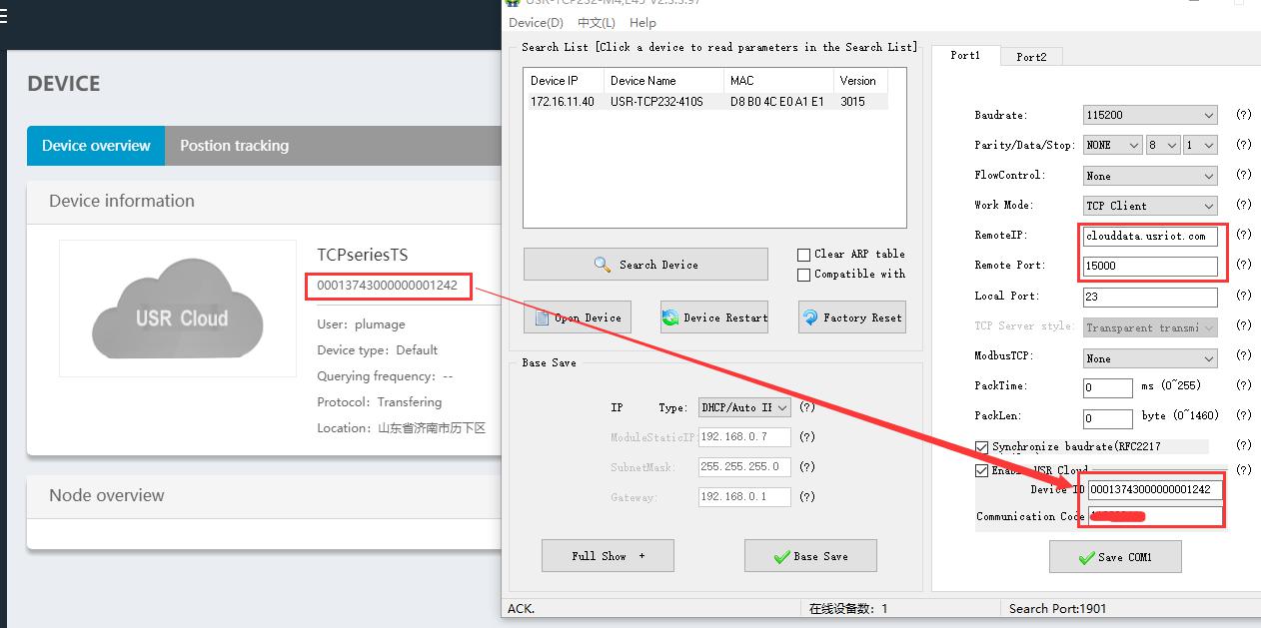The height and width of the screenshot is (628, 1261).
Task: Click the SubnetMask input field
Action: click(744, 467)
